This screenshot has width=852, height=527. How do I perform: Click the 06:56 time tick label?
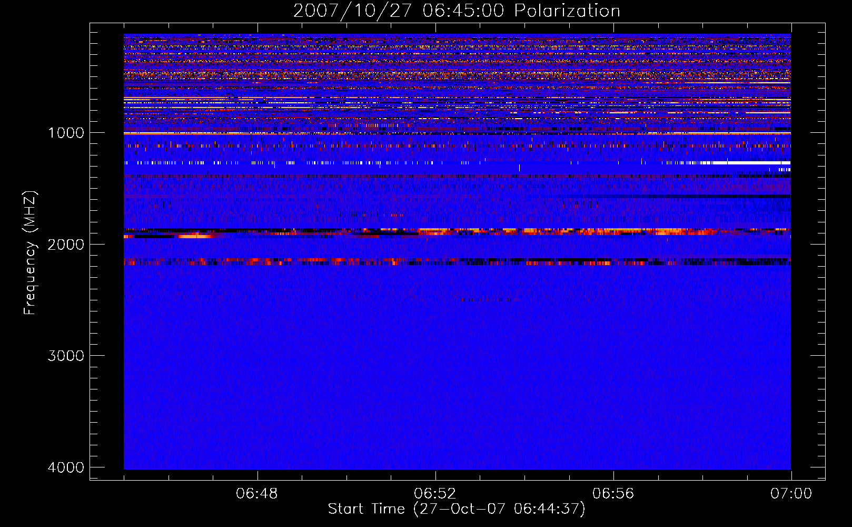coord(613,494)
